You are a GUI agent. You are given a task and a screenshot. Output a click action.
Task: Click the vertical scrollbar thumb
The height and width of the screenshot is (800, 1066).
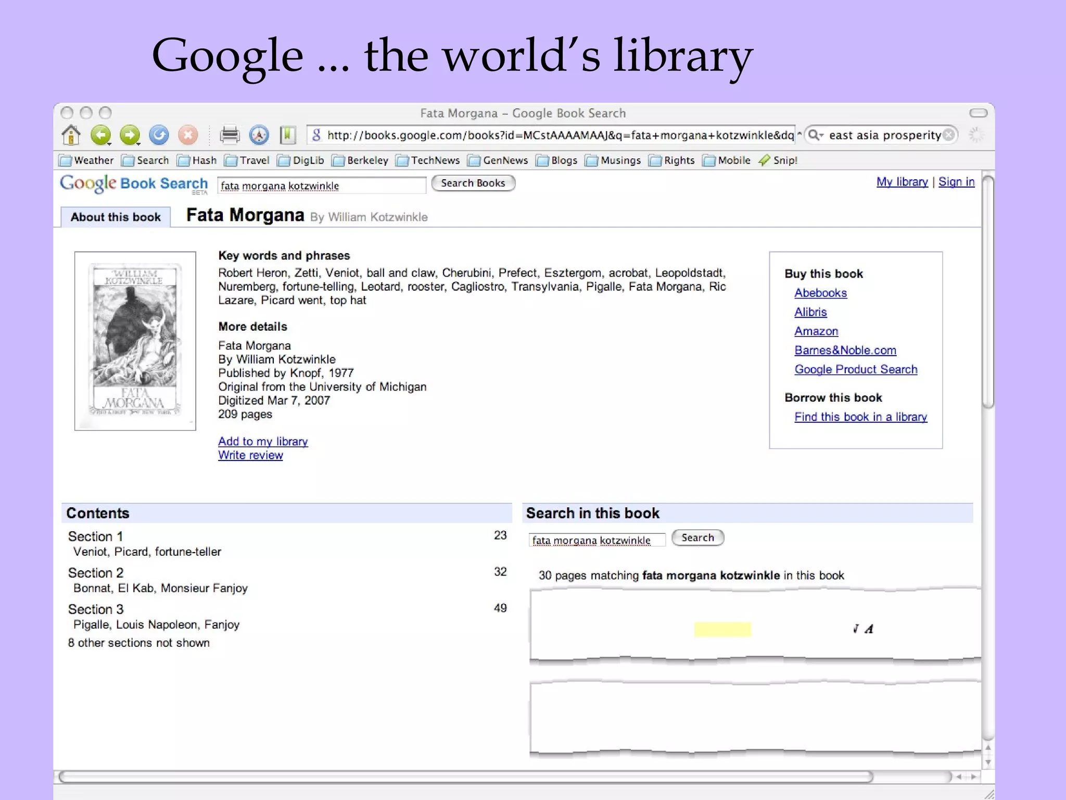coord(988,293)
